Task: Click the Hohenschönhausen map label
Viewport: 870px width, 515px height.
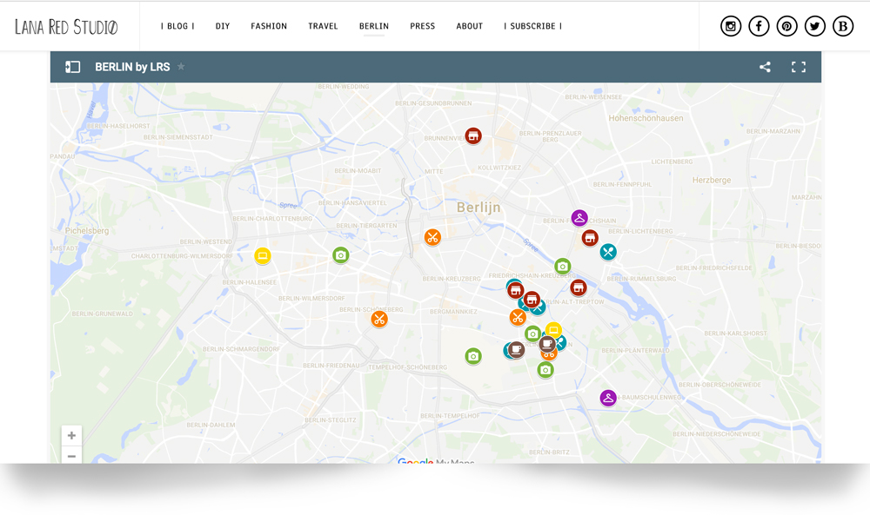Action: pos(646,118)
